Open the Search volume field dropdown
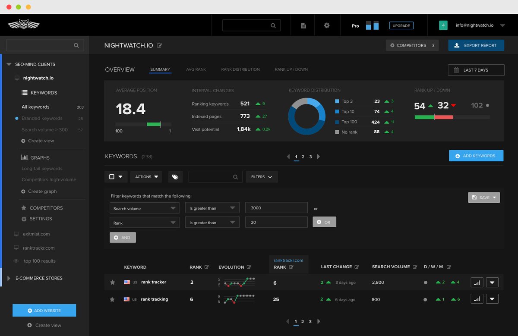Screen dimensions: 518x336 coord(144,208)
